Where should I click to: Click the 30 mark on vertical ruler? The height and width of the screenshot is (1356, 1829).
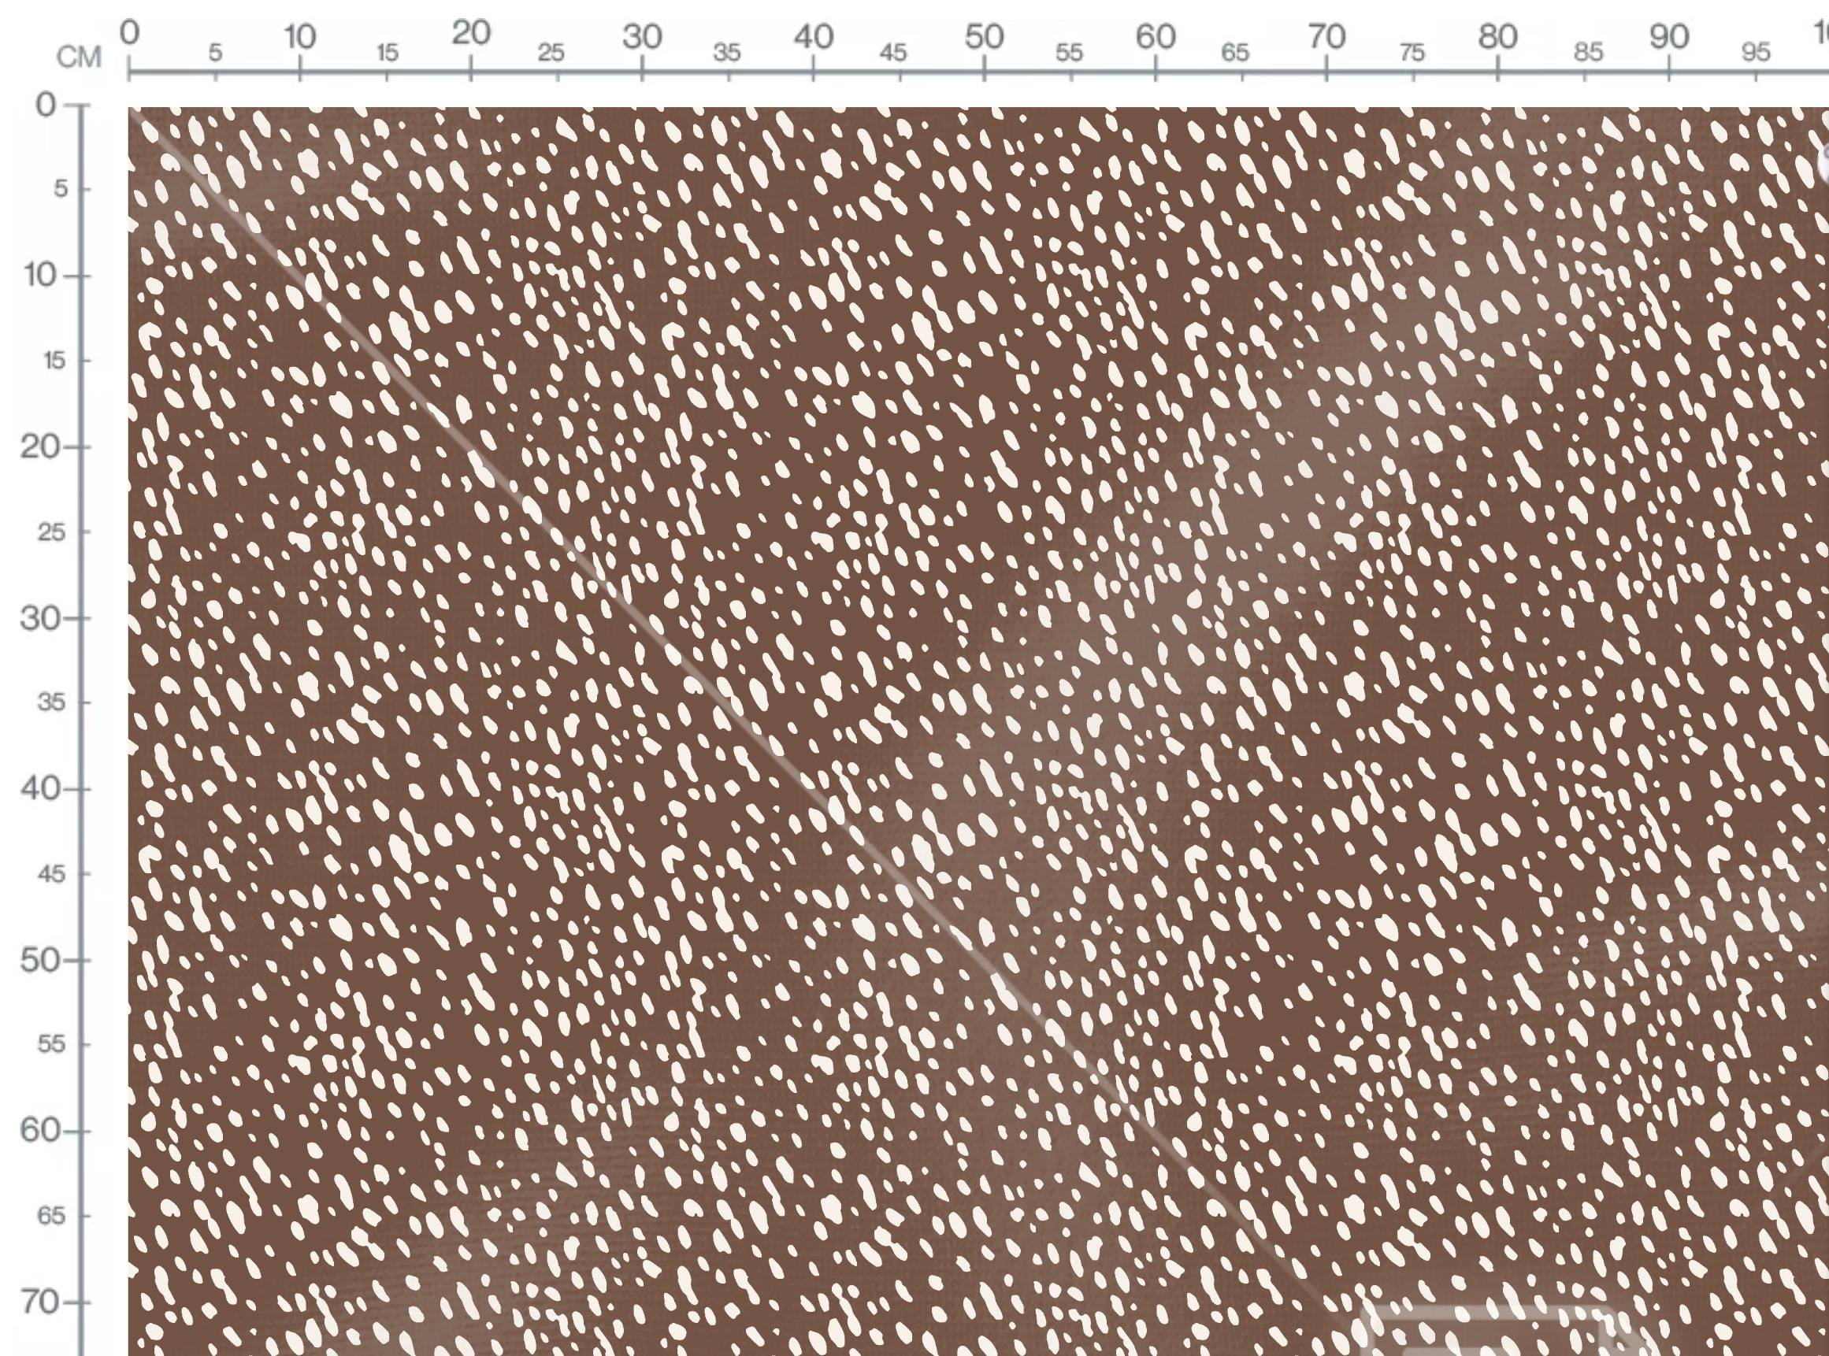(x=40, y=618)
